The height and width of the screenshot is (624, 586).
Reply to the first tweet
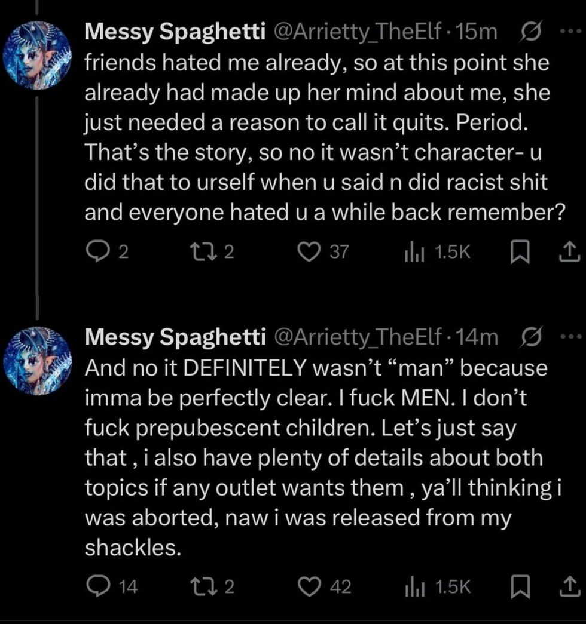[x=94, y=253]
